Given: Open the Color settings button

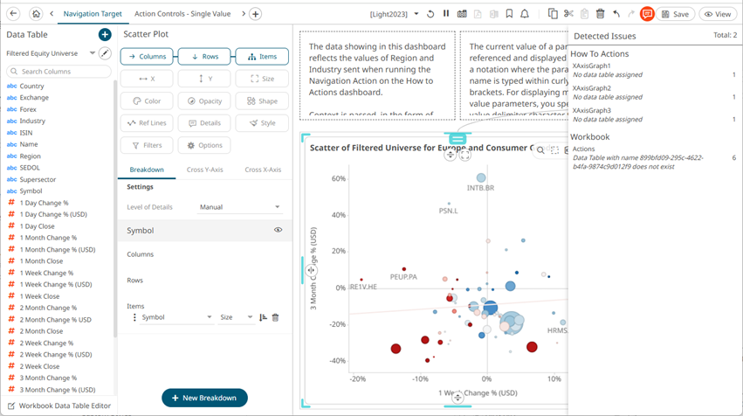Looking at the screenshot, I should (x=146, y=101).
